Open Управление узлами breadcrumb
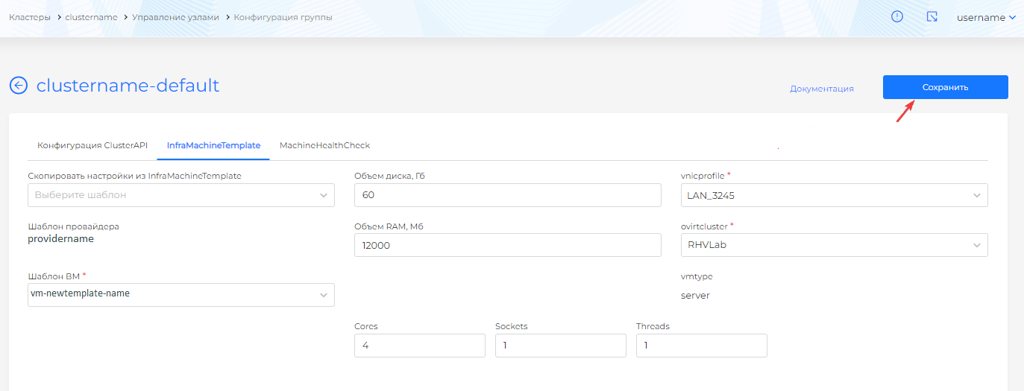 175,17
